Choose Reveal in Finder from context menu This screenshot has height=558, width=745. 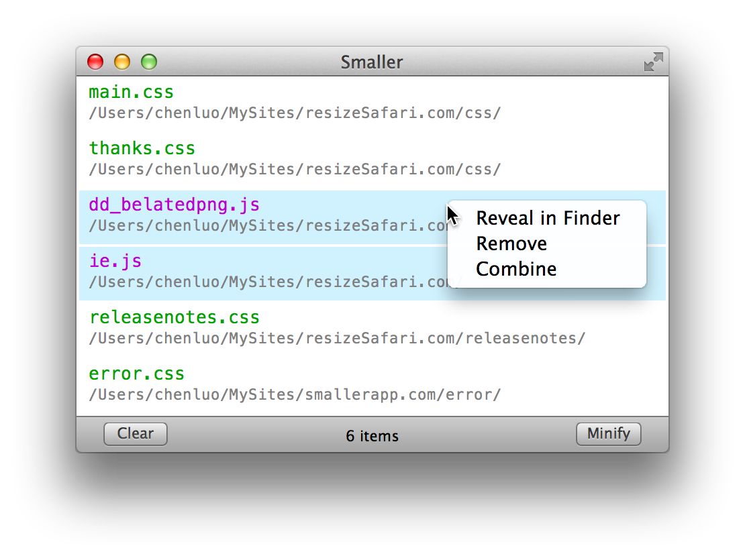click(548, 218)
